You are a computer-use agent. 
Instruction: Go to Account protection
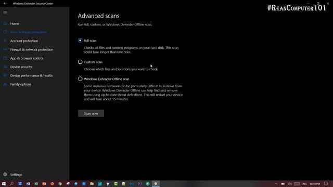point(24,41)
